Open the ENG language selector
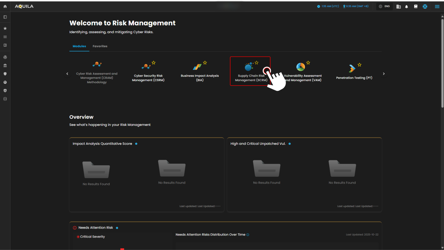This screenshot has height=250, width=444. 384,7
